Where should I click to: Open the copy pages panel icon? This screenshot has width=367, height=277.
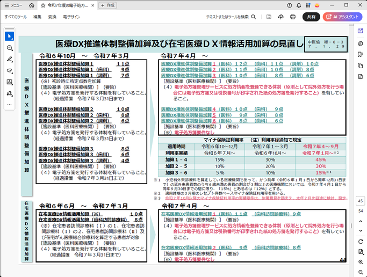coord(361,65)
